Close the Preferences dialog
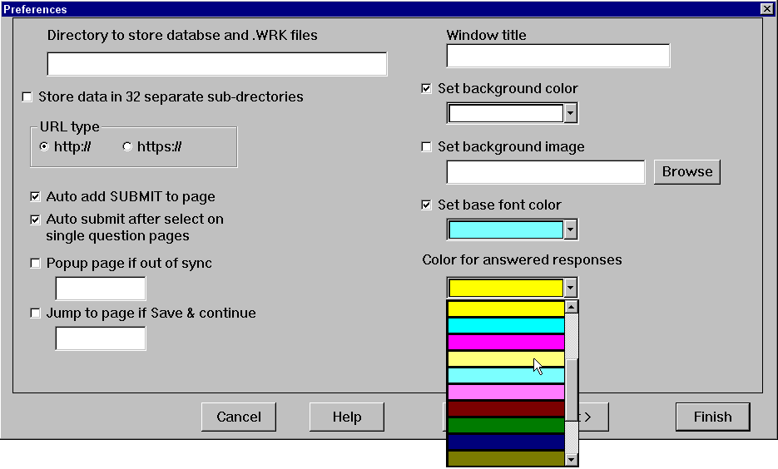The height and width of the screenshot is (469, 778). 766,8
